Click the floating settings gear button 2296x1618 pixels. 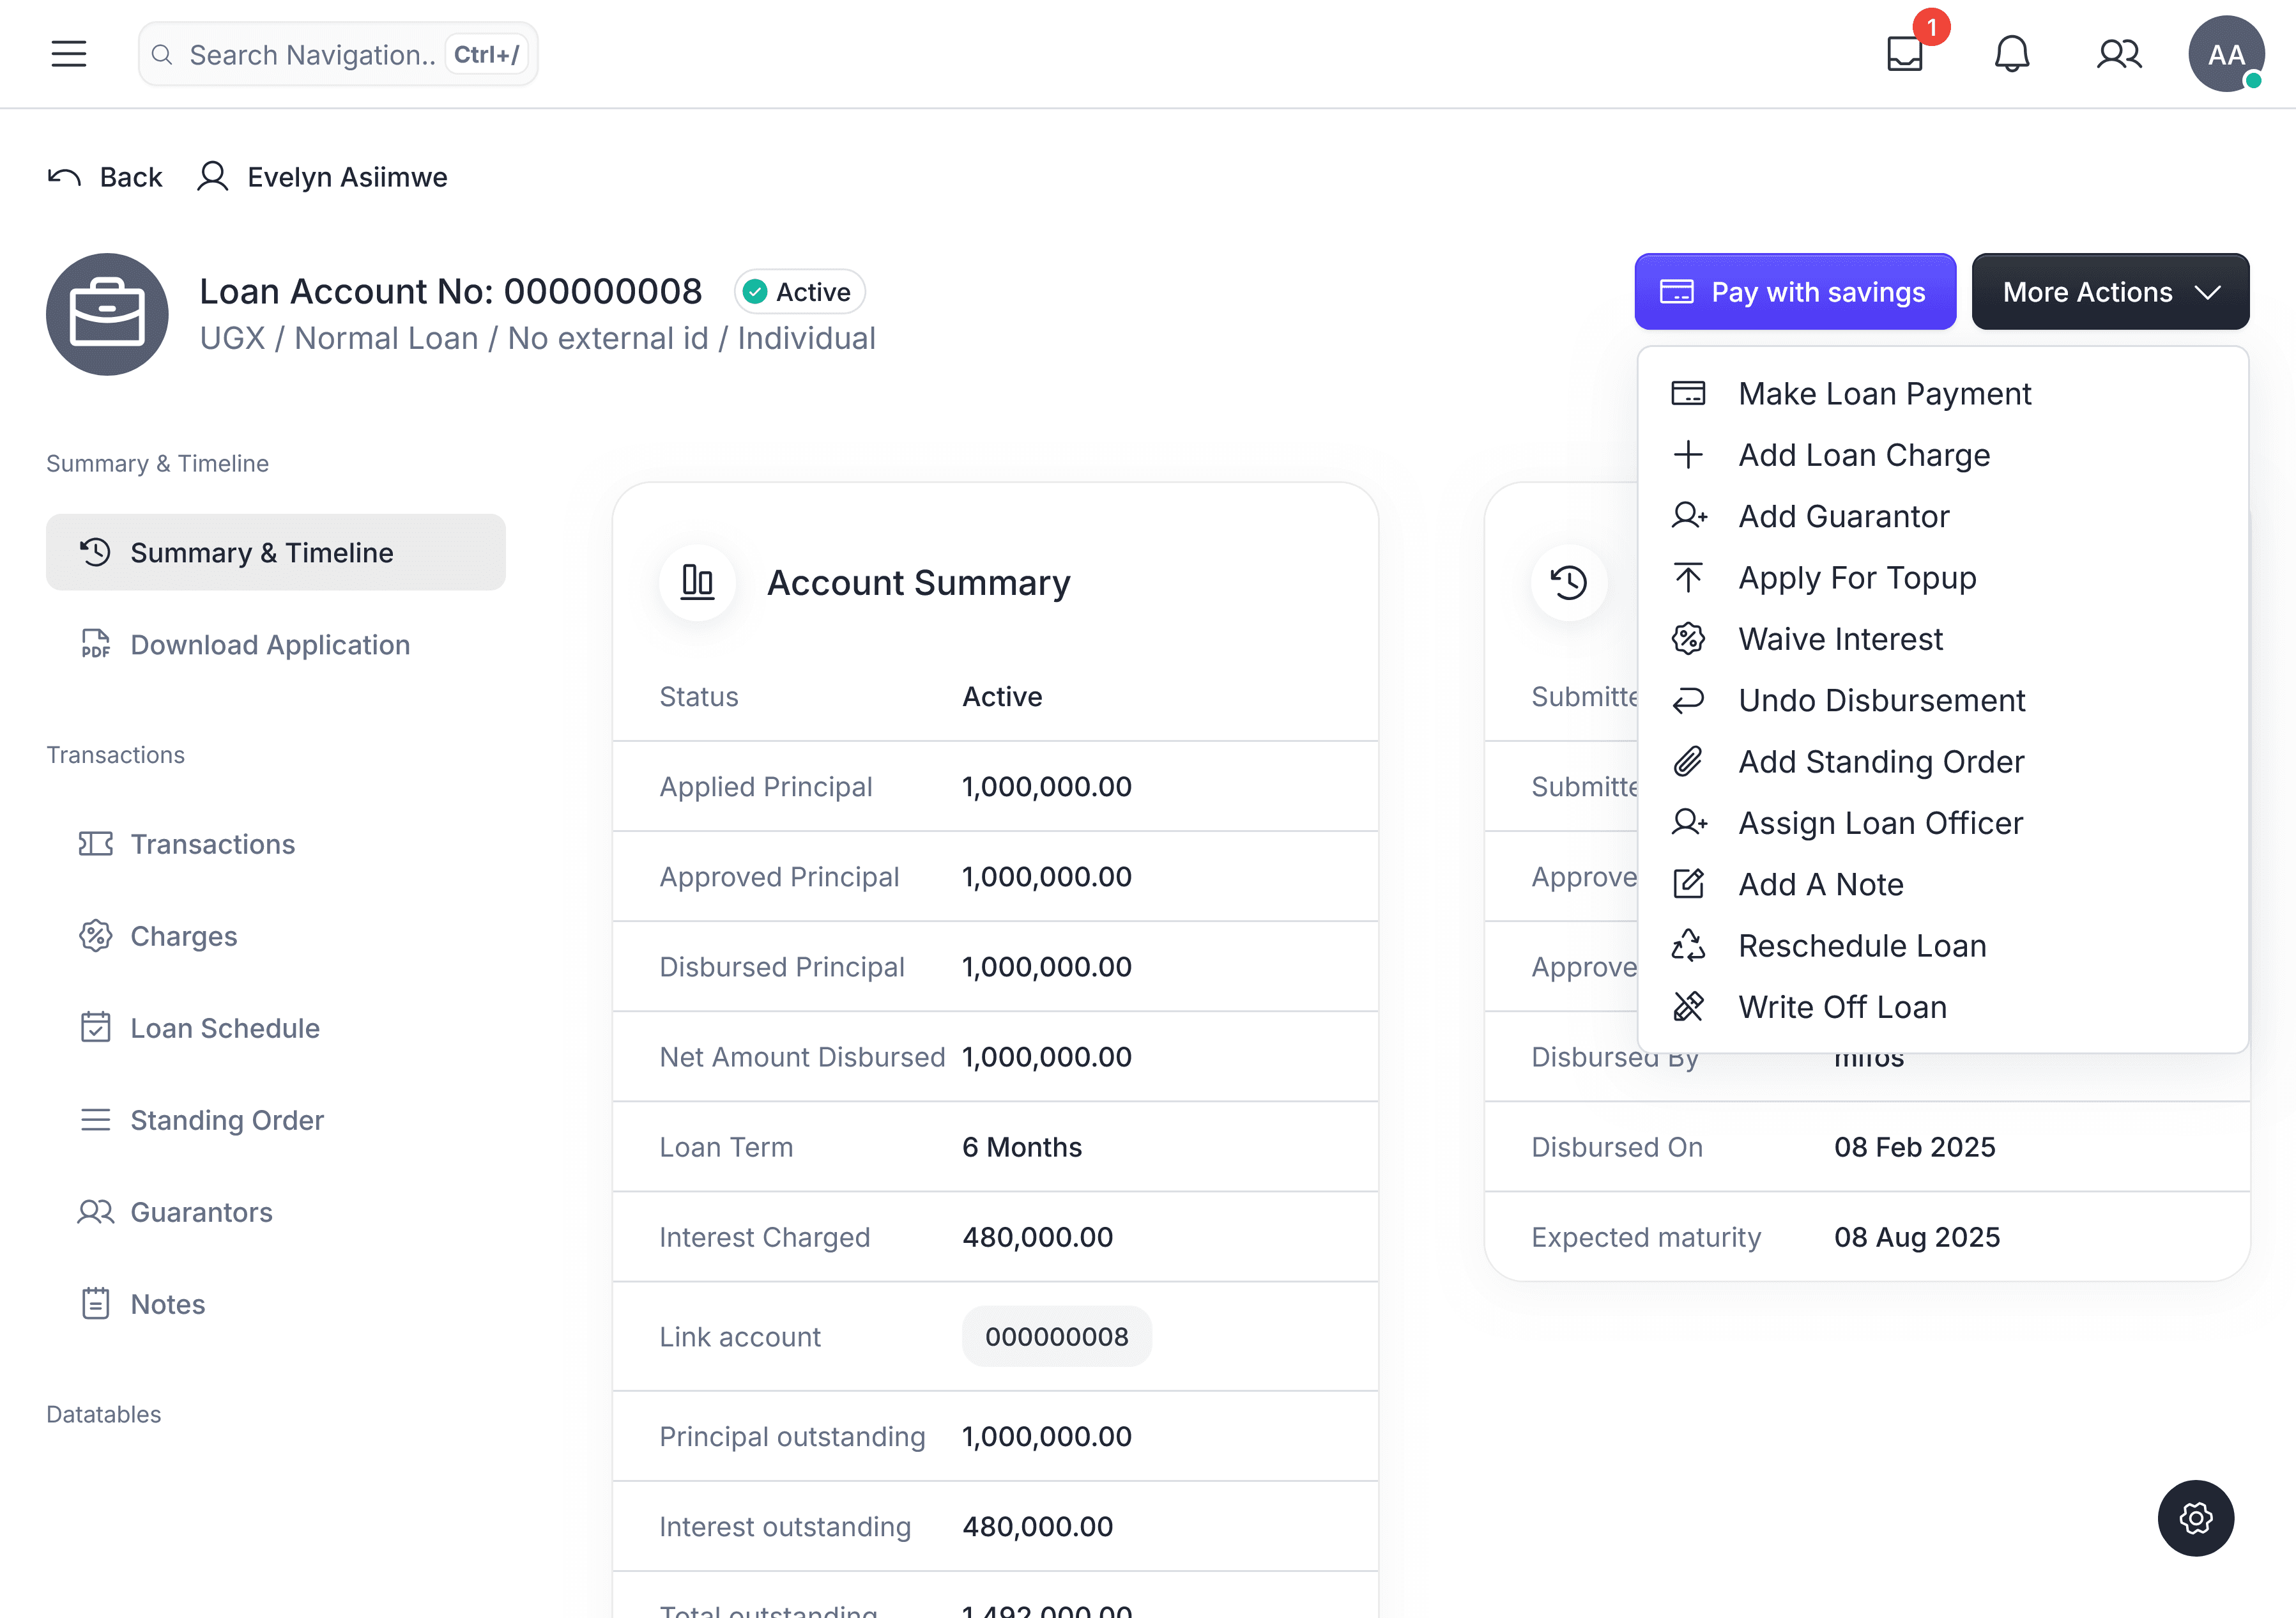2195,1518
